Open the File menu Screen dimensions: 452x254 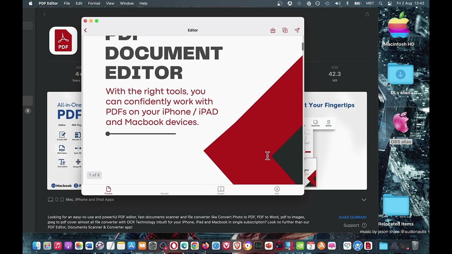67,3
